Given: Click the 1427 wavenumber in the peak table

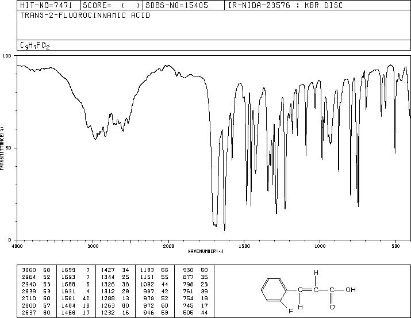Looking at the screenshot, I should (x=107, y=270).
